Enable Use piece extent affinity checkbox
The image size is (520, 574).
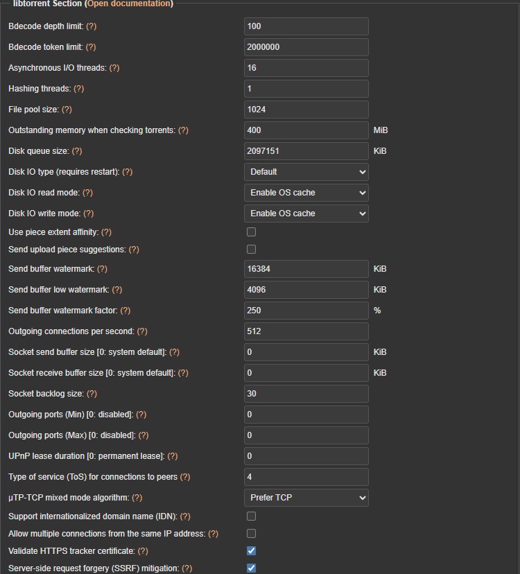click(251, 232)
